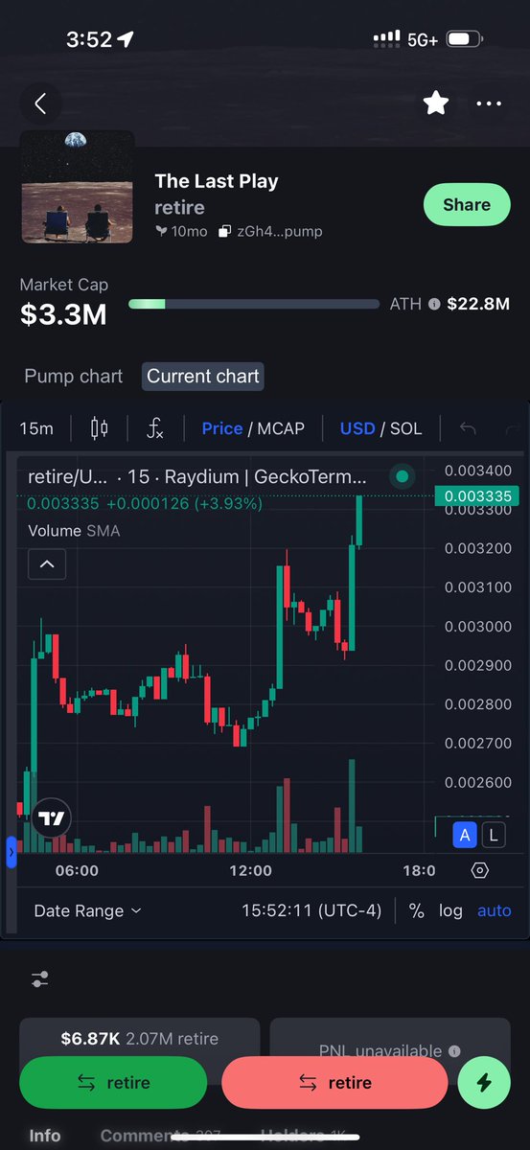The width and height of the screenshot is (530, 1150).
Task: Open the filter sliders icon below chart
Action: (39, 978)
